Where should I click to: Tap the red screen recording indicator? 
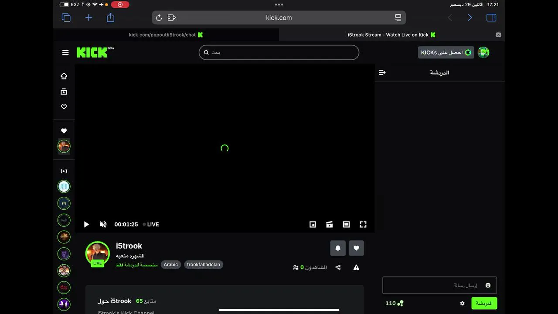pyautogui.click(x=120, y=4)
